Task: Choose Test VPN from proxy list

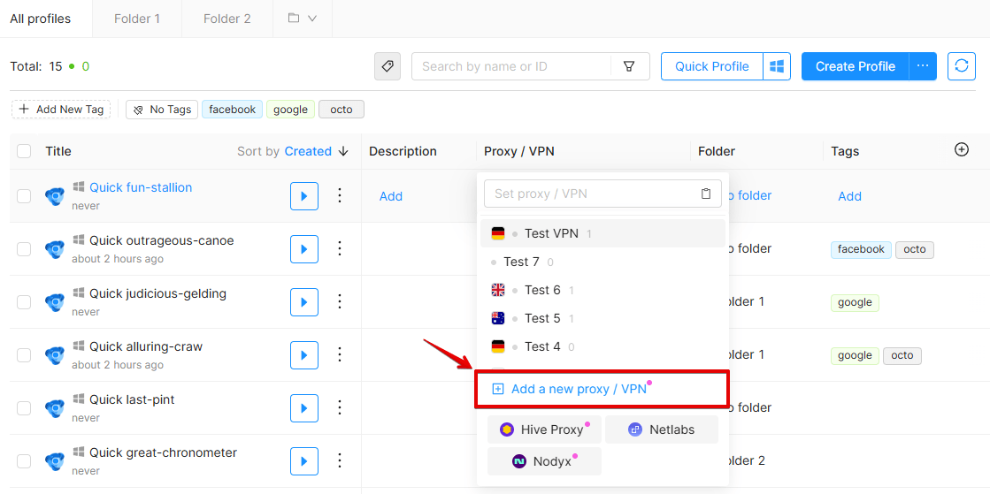Action: tap(602, 233)
